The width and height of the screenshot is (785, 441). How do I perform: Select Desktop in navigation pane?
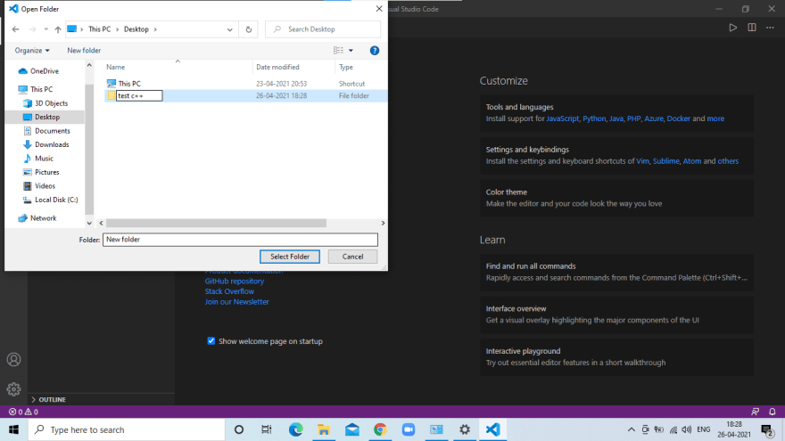point(45,117)
